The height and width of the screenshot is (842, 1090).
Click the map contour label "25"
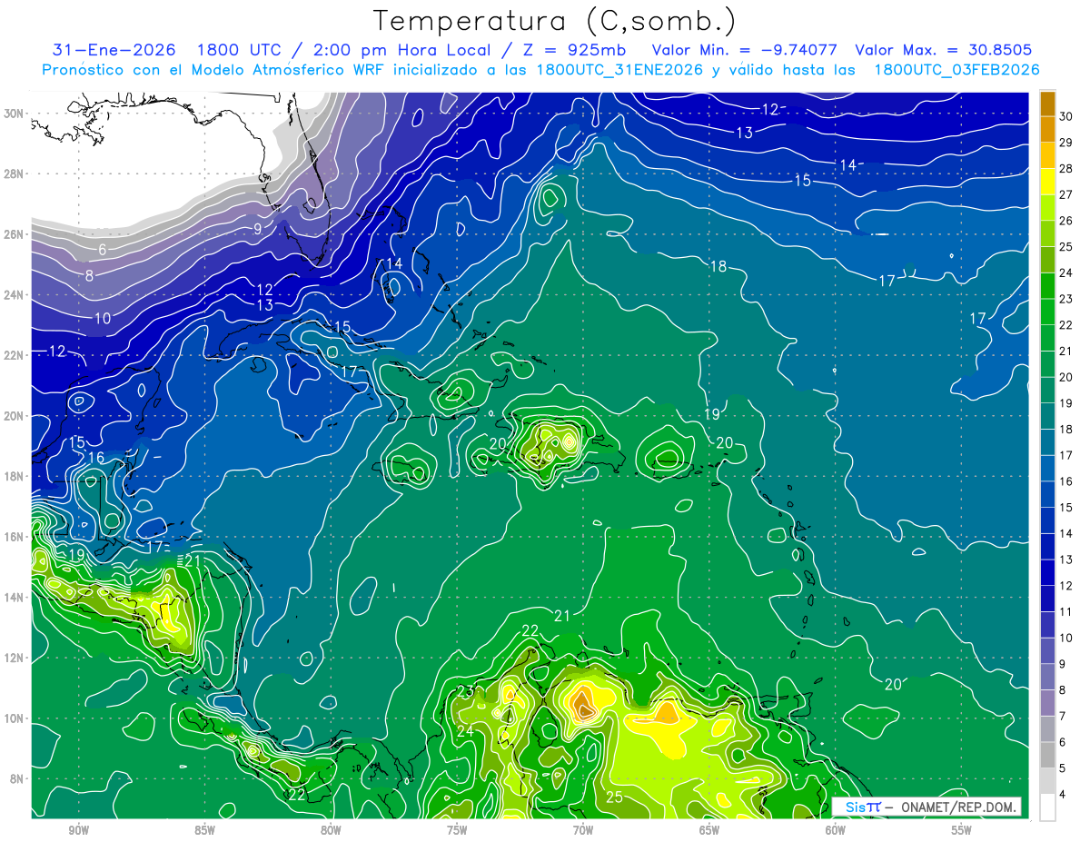[614, 797]
